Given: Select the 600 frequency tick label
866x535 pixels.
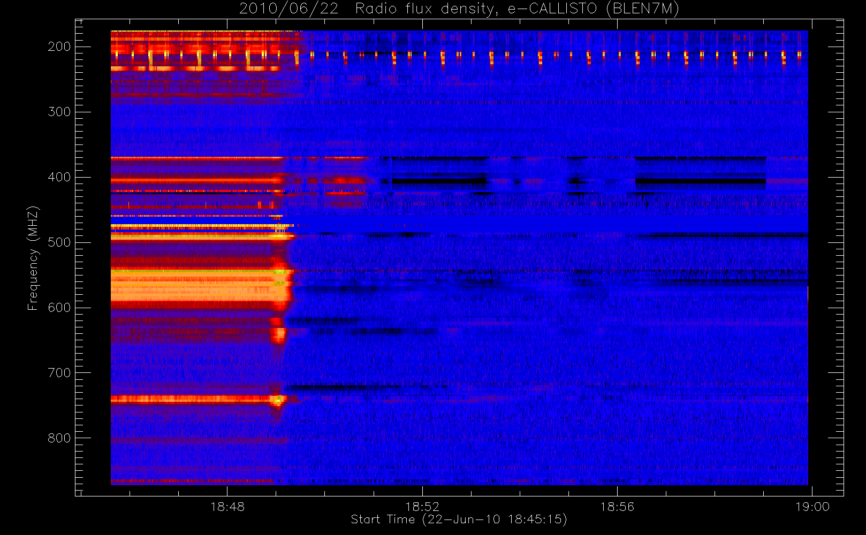Looking at the screenshot, I should [59, 308].
